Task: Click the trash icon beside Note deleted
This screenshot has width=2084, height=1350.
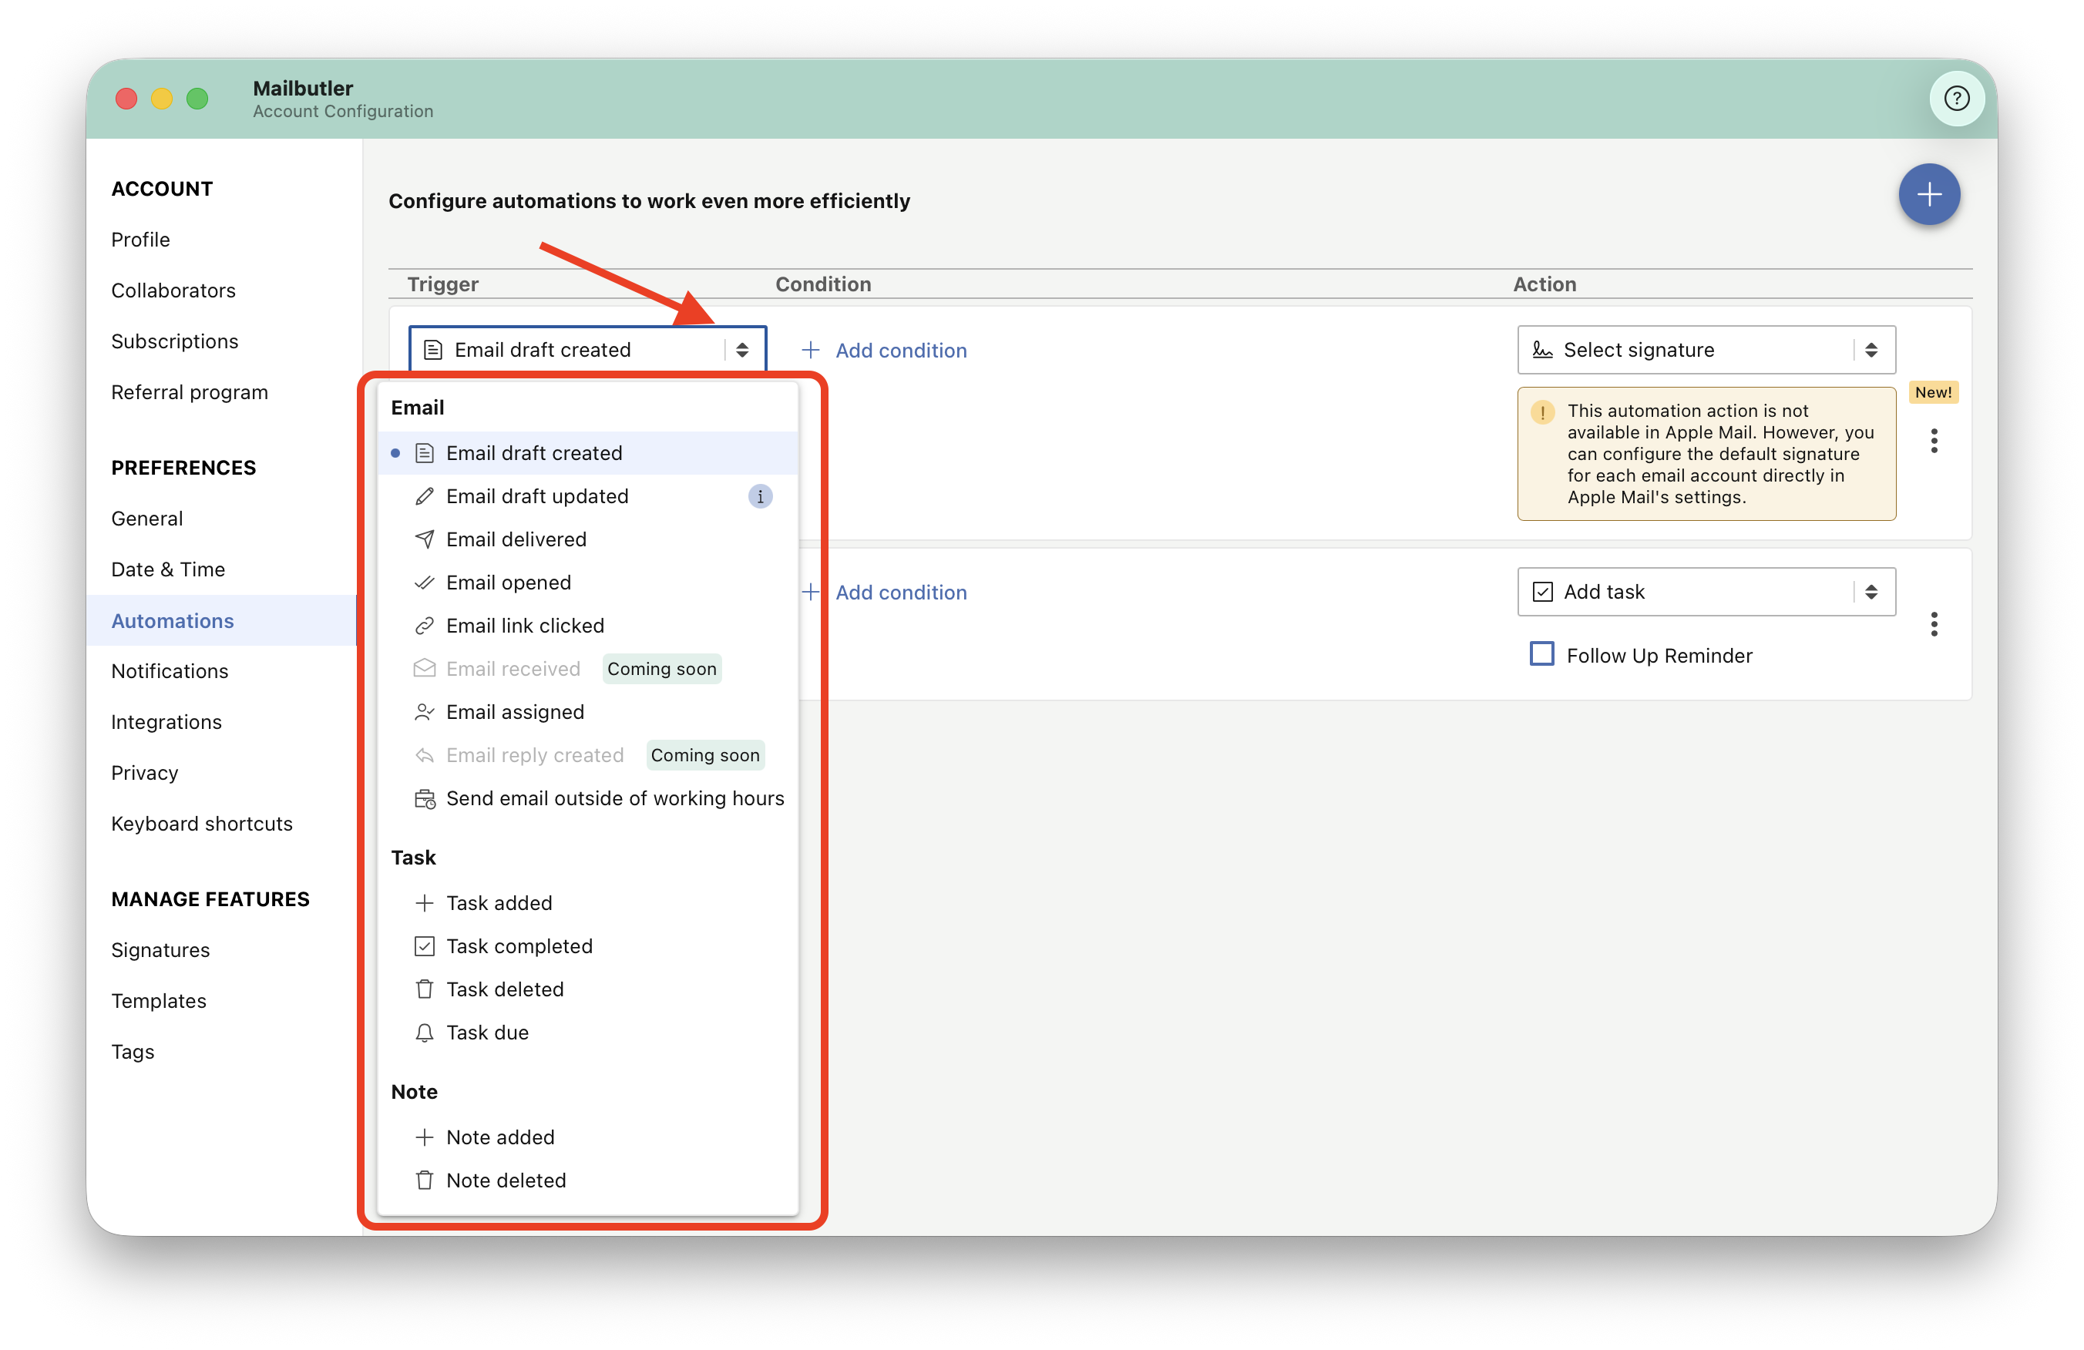Action: pos(425,1180)
